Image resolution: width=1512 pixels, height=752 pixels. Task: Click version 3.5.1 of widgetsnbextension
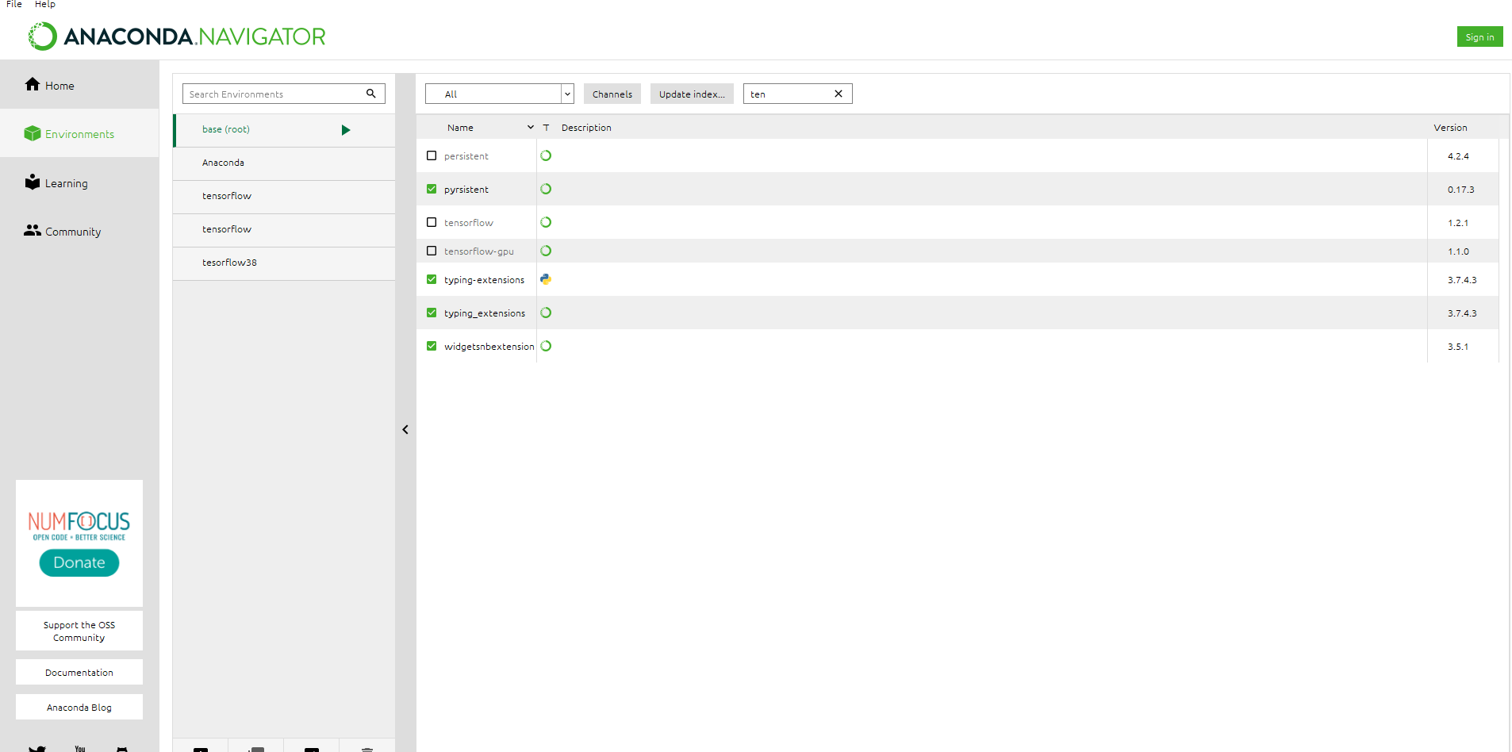1458,347
